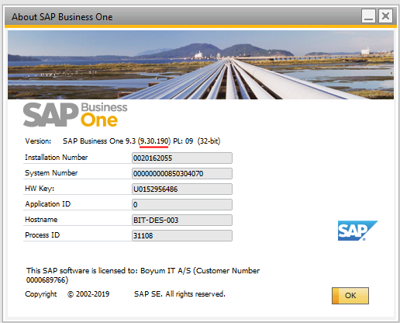The height and width of the screenshot is (323, 400).
Task: Click the 'Version:' label
Action: 38,141
